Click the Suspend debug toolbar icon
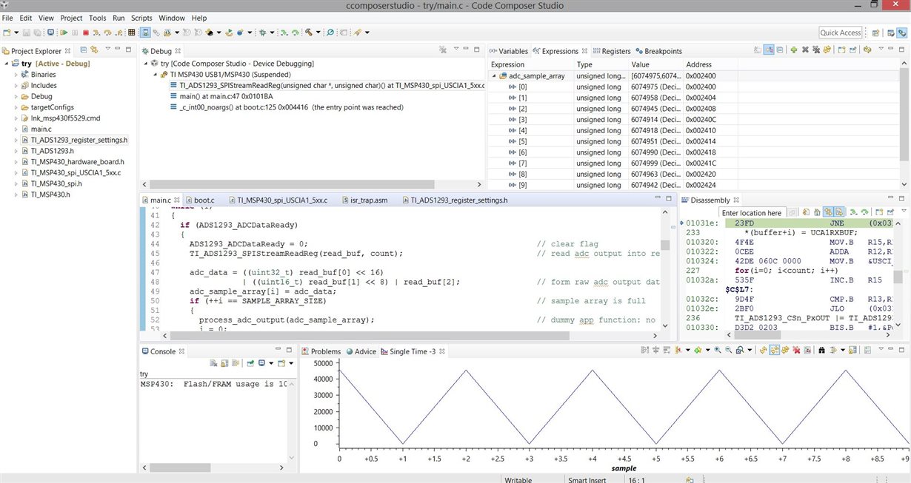The width and height of the screenshot is (911, 483). point(76,33)
